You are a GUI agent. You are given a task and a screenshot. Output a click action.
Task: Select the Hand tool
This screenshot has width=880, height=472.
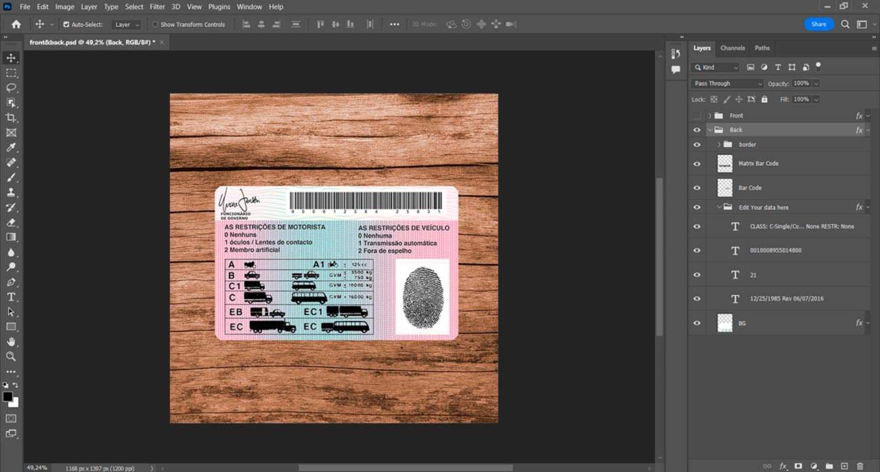pyautogui.click(x=11, y=342)
